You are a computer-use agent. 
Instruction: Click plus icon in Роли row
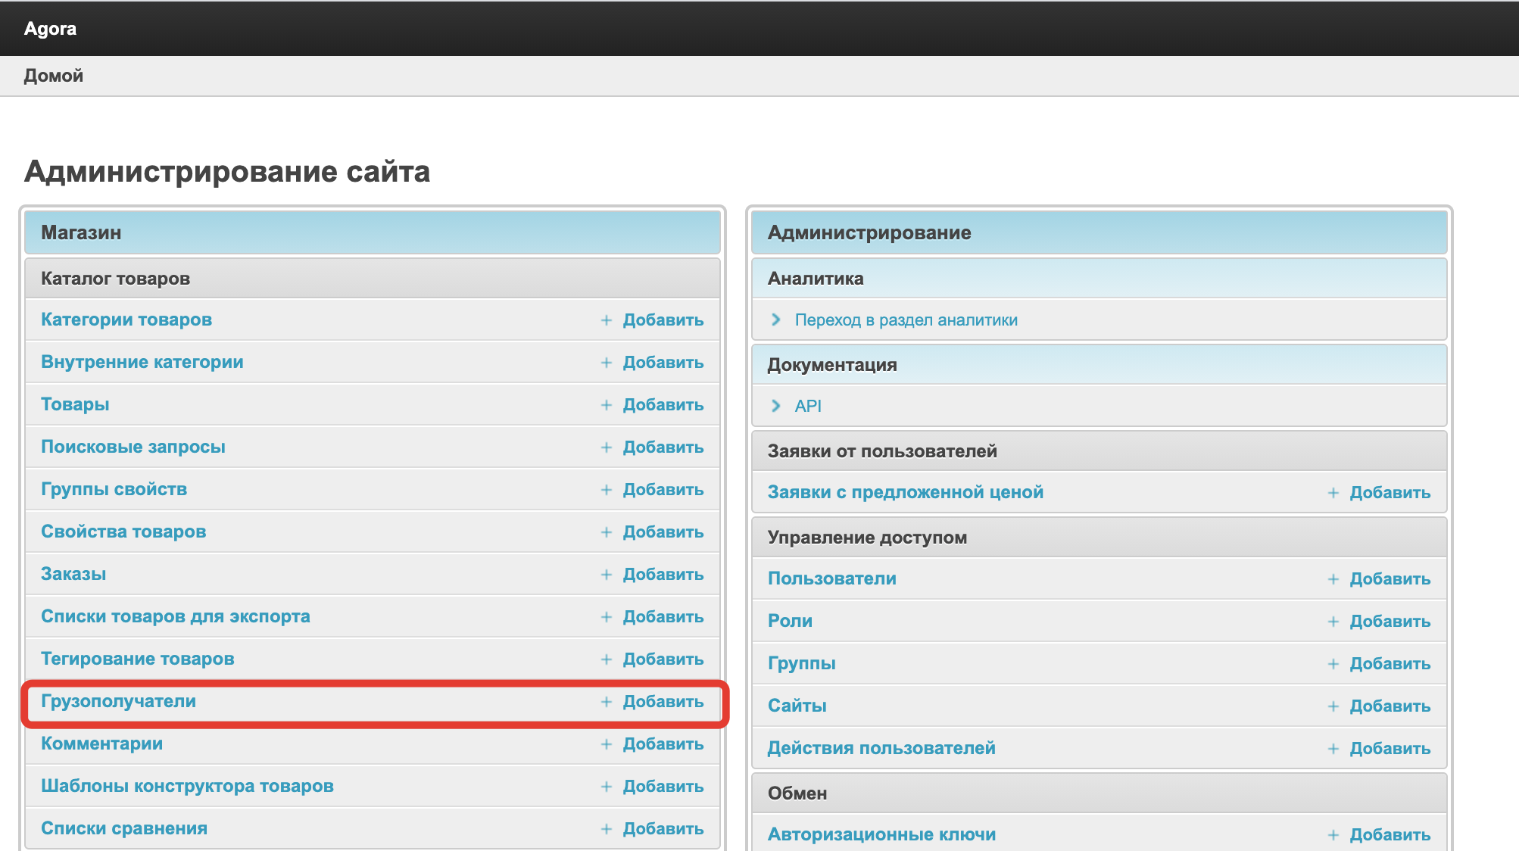[x=1333, y=622]
